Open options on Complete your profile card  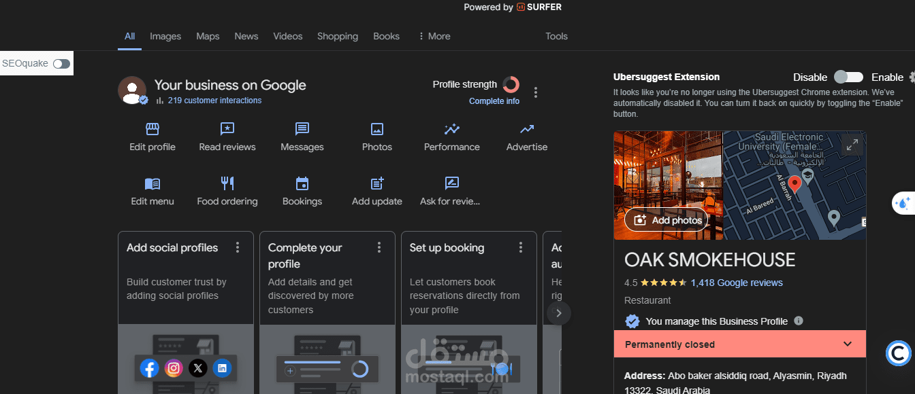point(379,247)
